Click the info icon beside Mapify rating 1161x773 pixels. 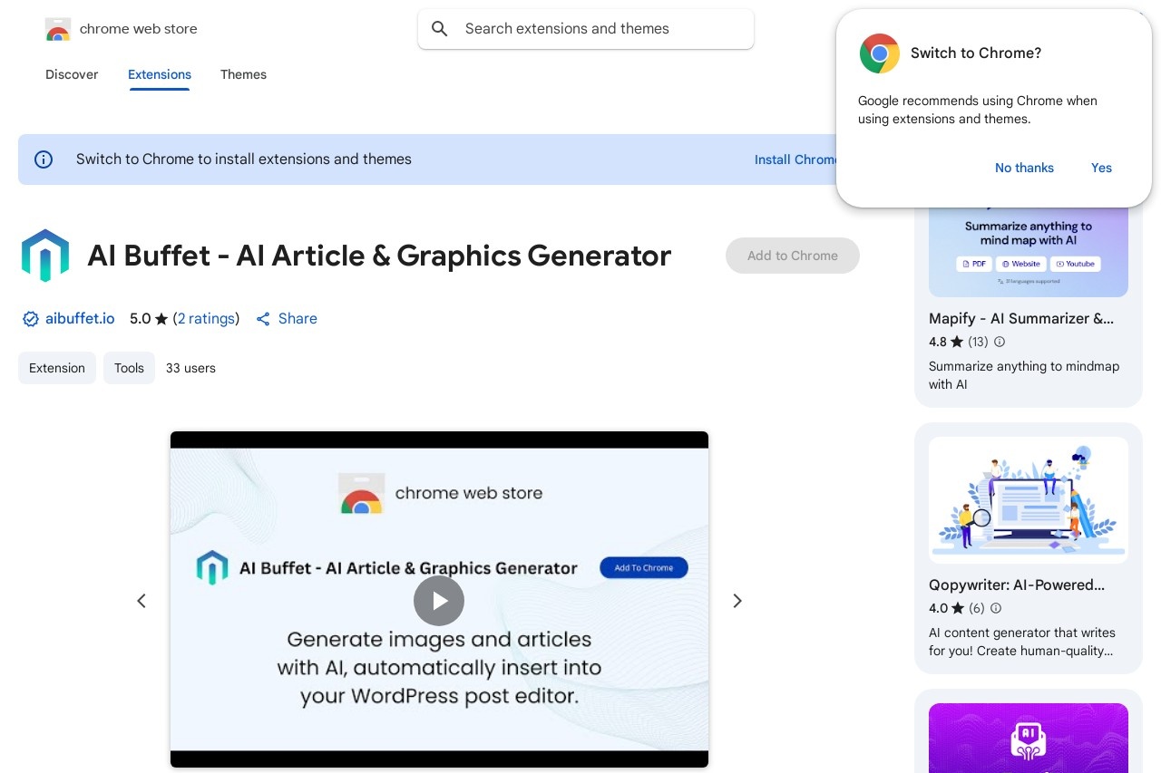(1000, 342)
